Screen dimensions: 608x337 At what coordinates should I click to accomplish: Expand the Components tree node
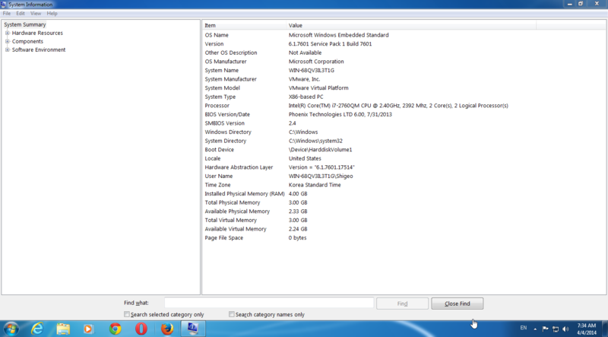coord(8,41)
